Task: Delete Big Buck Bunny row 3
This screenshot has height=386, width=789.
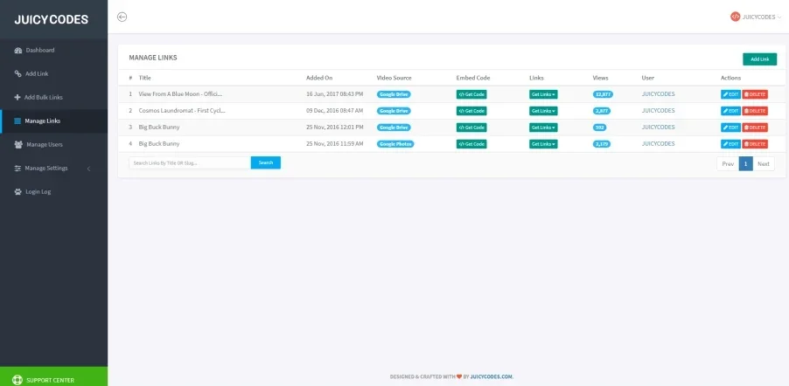Action: tap(755, 128)
